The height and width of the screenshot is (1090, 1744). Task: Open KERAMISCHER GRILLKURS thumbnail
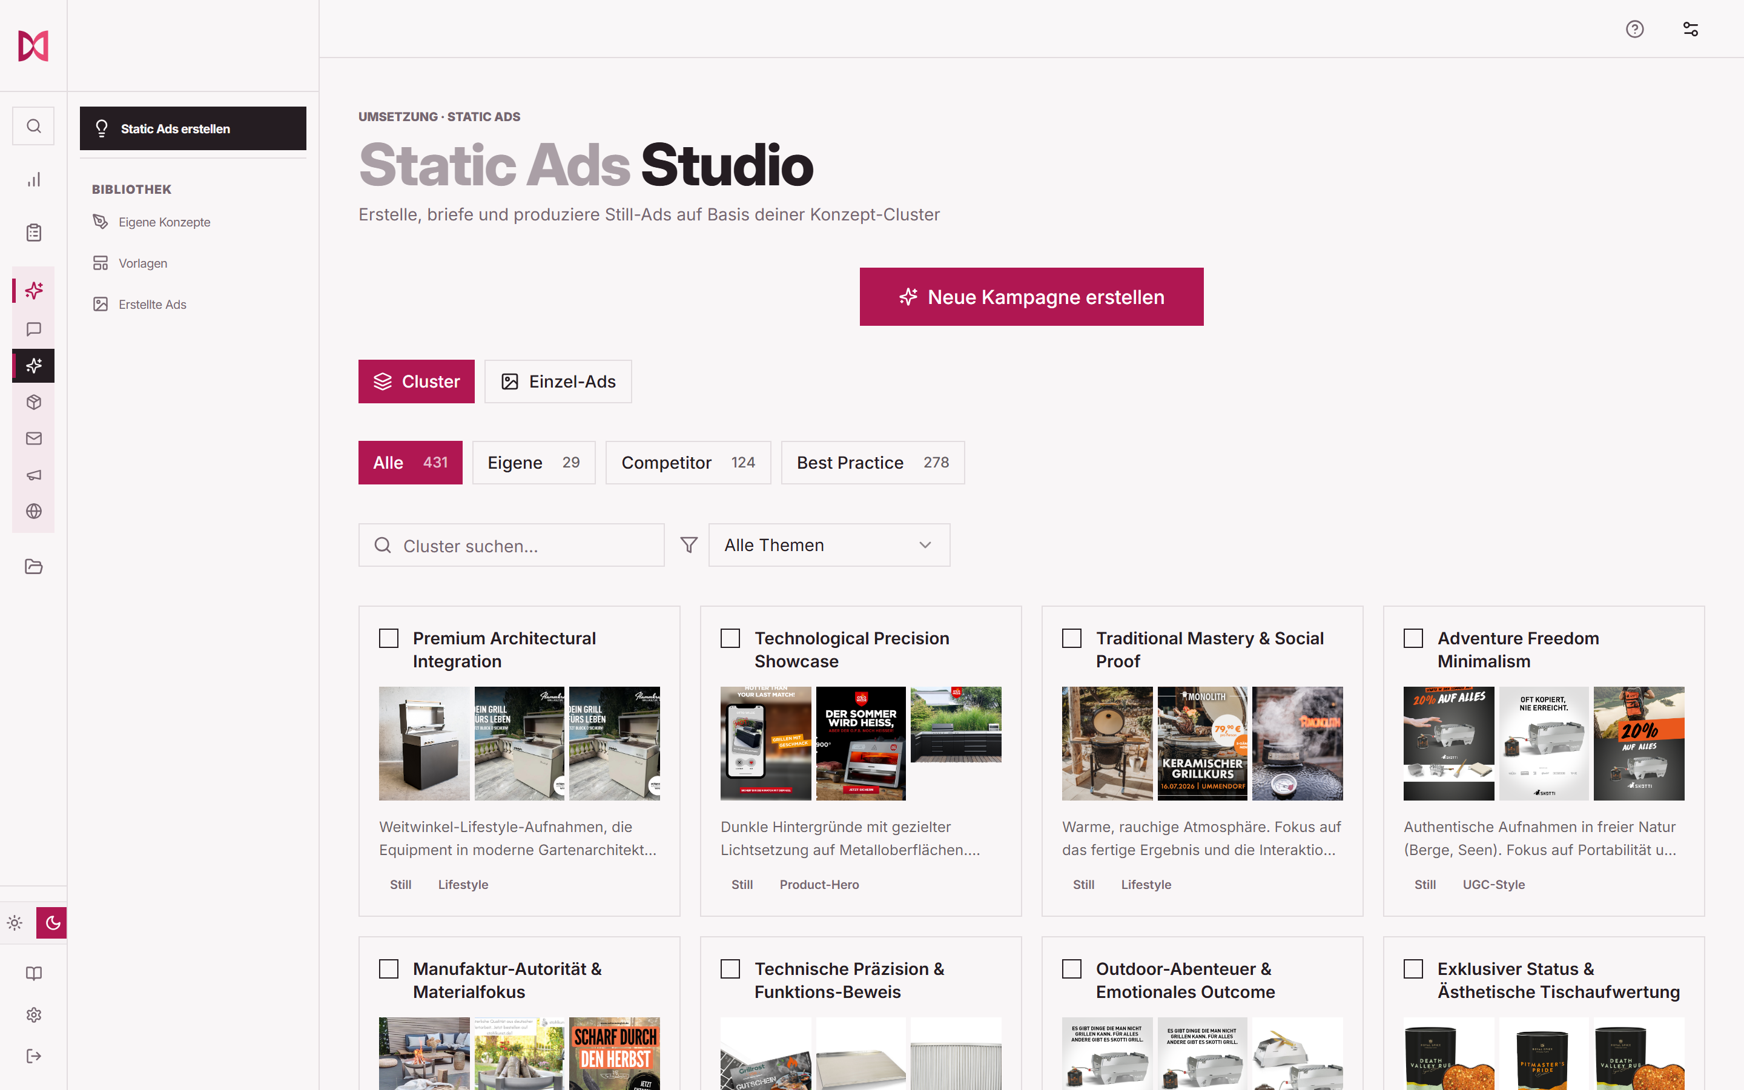click(1202, 743)
